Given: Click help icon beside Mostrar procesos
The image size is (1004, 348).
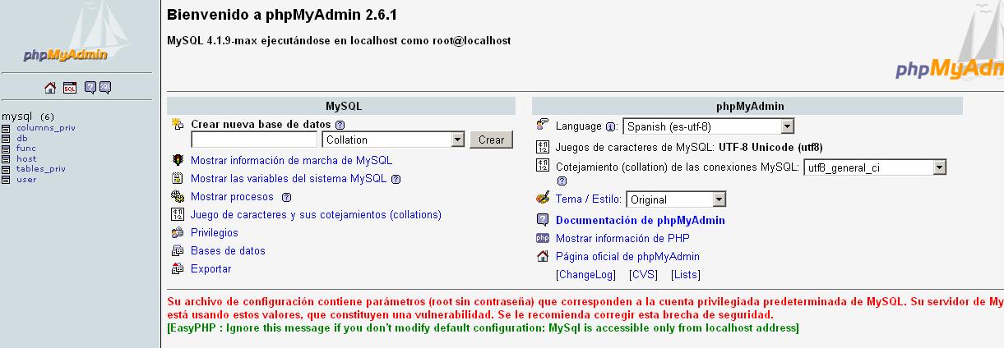Looking at the screenshot, I should [x=286, y=197].
